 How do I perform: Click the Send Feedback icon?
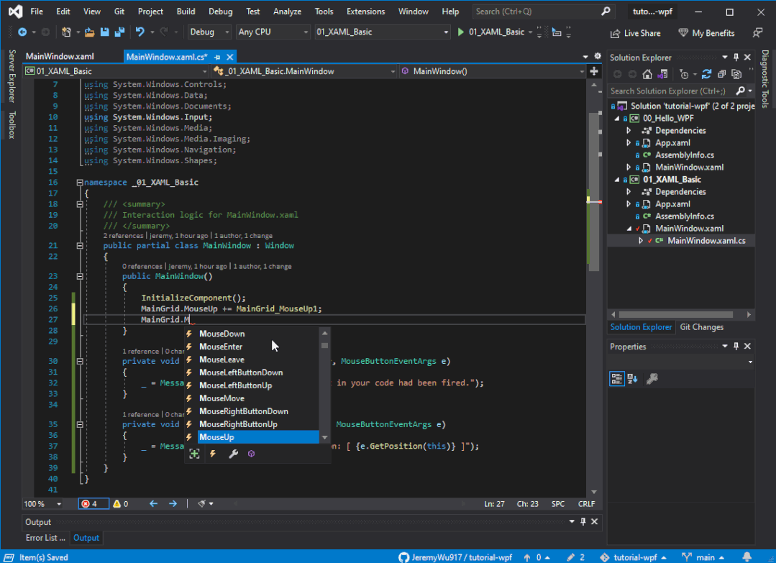click(757, 32)
